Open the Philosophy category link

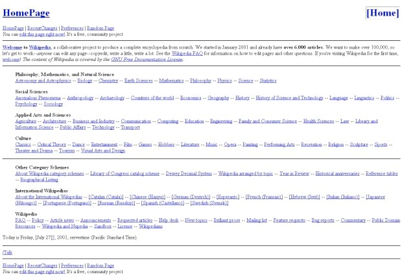click(200, 81)
